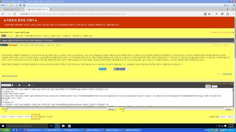This screenshot has height=132, width=236.
Task: Click the orange-highlighted button in the bottom row
Action: [36, 117]
